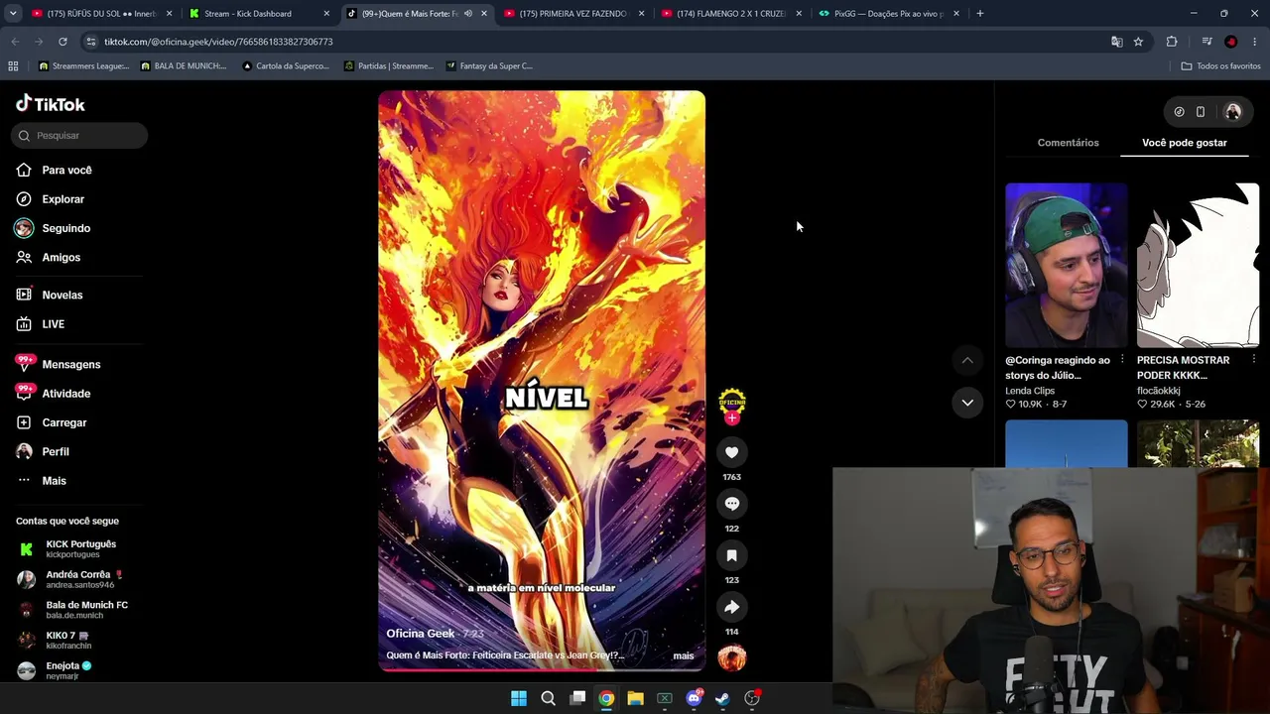1270x714 pixels.
Task: Mute the TikTok tab audio speaker icon
Action: point(468,14)
